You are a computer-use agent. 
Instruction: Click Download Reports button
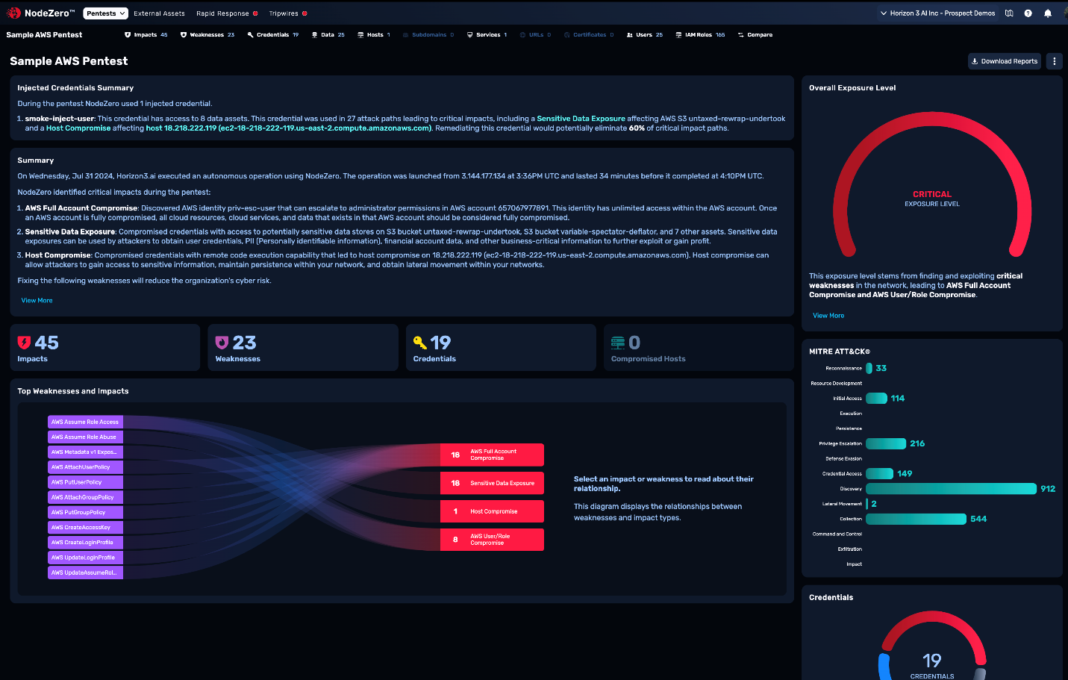[x=1005, y=61]
